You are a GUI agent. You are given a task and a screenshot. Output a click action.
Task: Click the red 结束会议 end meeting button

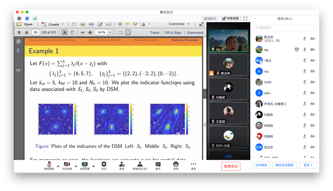tap(231, 166)
